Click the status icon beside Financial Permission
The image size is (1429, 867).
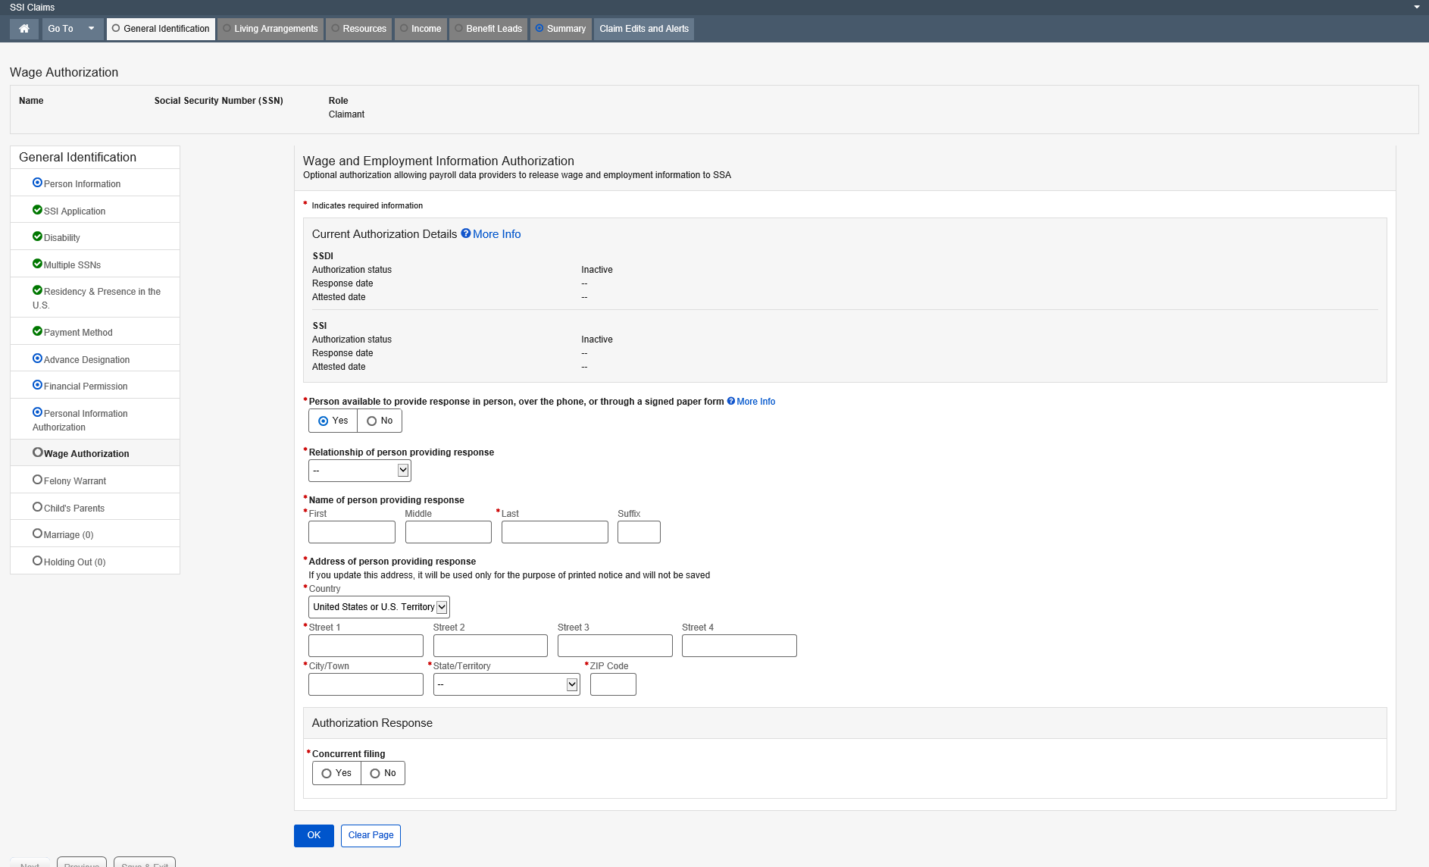[x=37, y=385]
